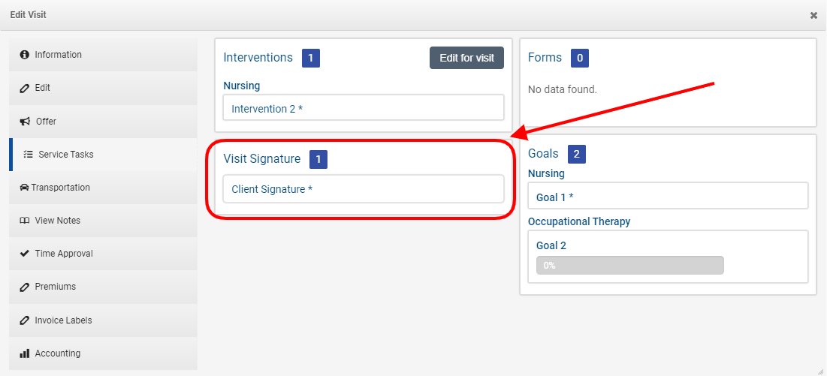This screenshot has height=376, width=827.
Task: Click the Forms heading
Action: [545, 57]
